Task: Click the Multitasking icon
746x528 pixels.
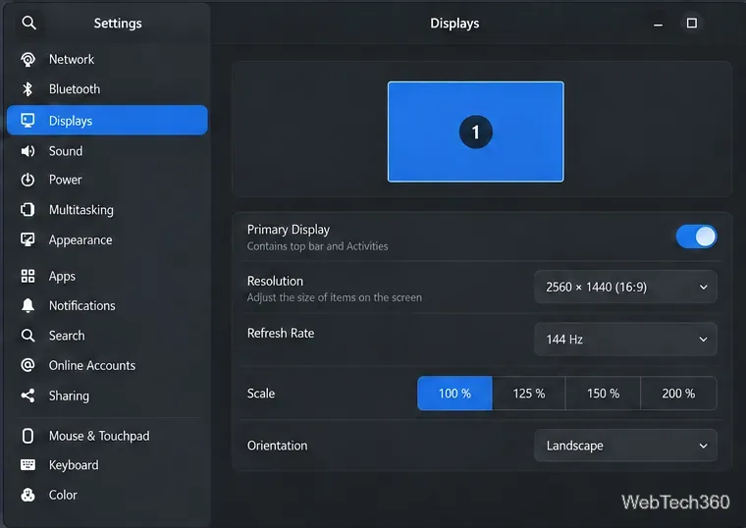Action: pyautogui.click(x=27, y=210)
